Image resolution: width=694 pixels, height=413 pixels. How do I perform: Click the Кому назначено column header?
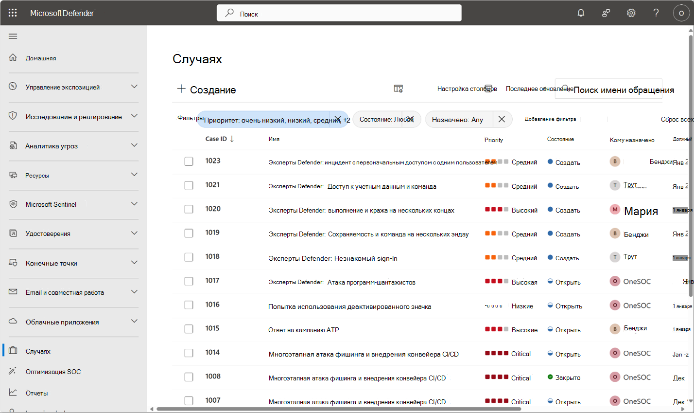tap(632, 140)
